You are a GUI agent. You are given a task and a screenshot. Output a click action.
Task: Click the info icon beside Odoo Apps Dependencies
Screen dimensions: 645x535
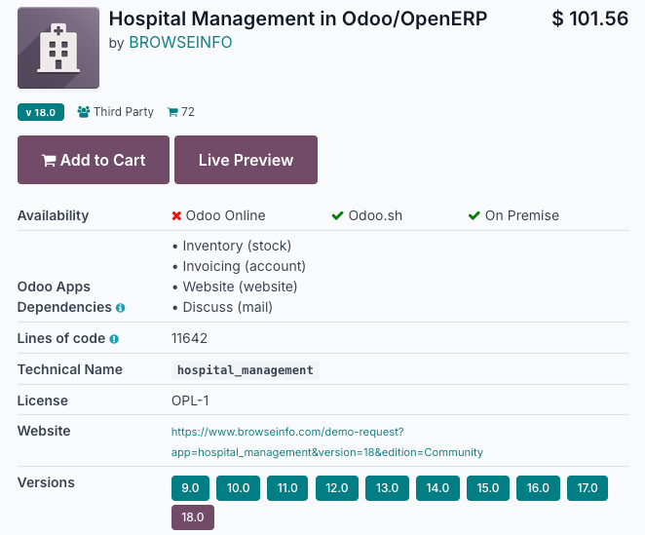click(120, 308)
